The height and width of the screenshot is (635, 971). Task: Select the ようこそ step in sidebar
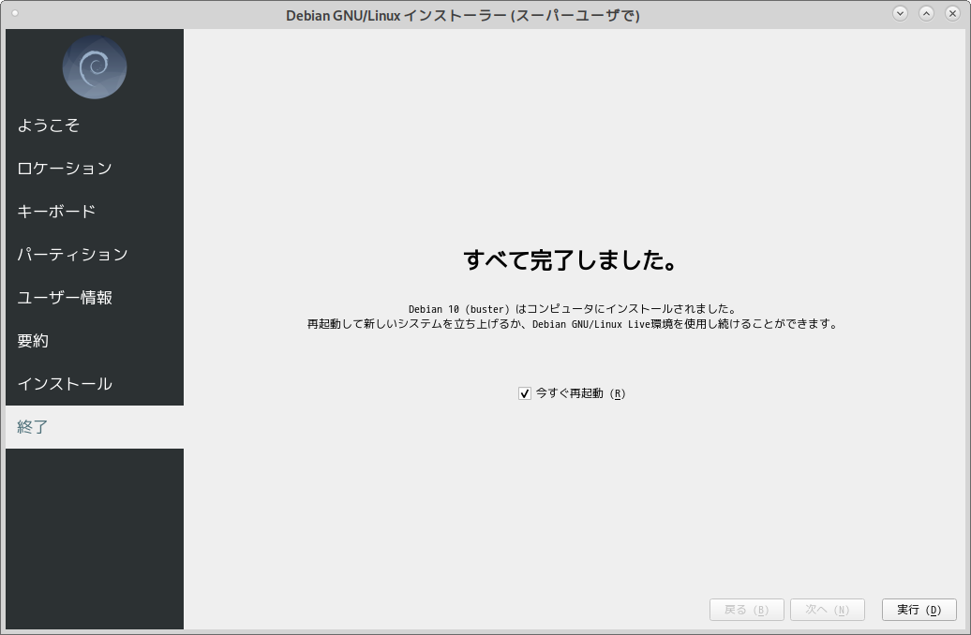tap(95, 126)
